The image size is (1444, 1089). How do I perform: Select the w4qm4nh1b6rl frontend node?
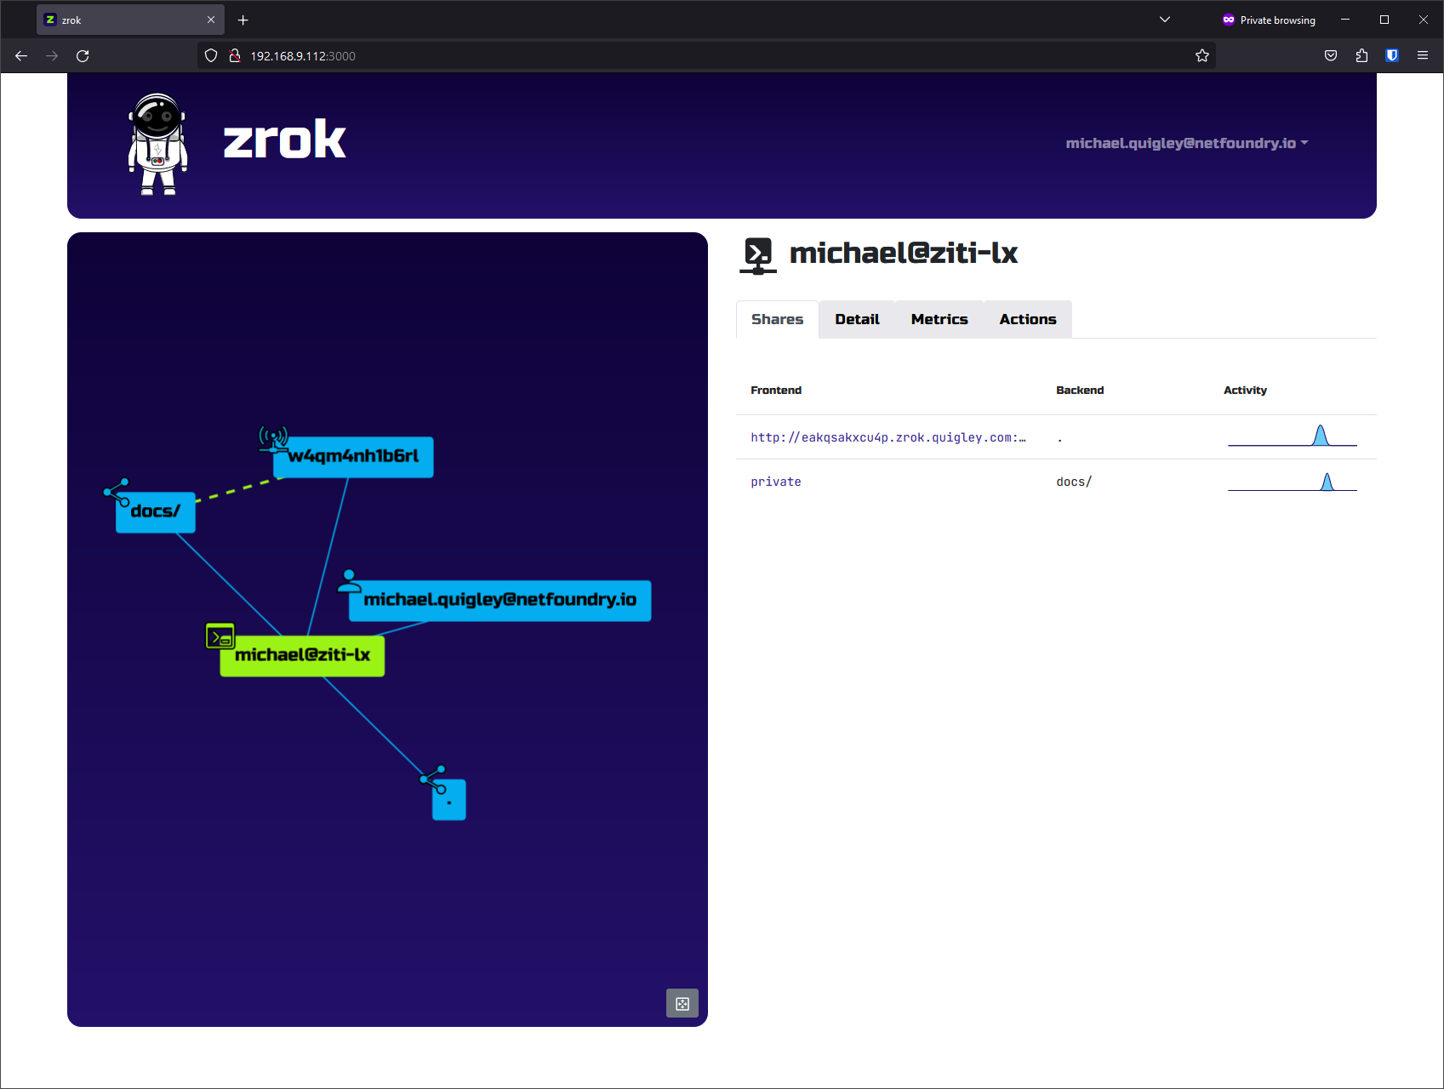353,457
